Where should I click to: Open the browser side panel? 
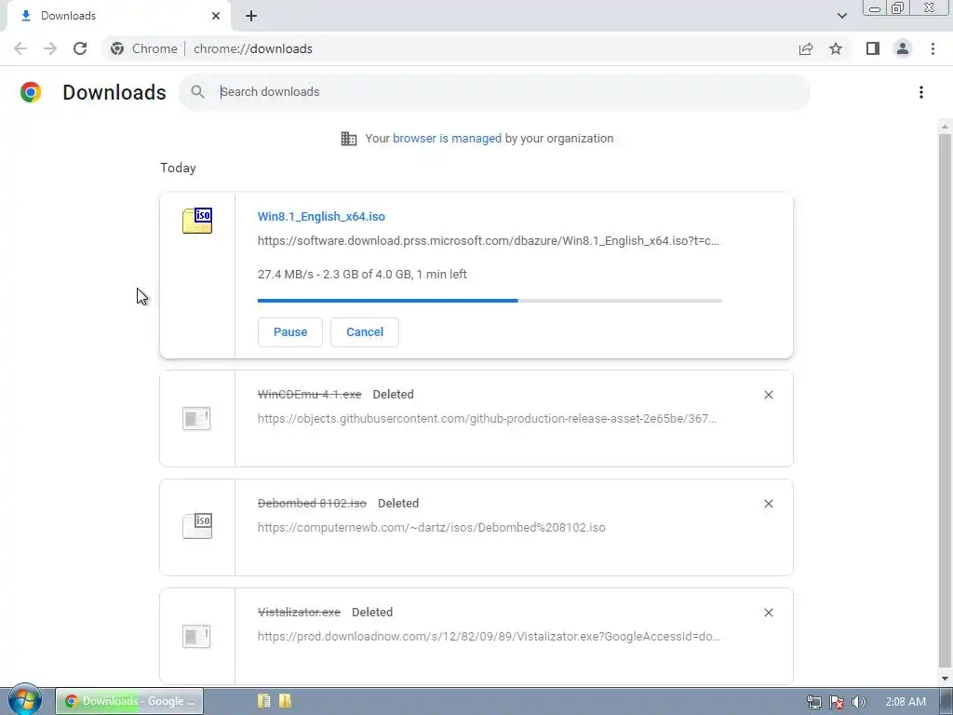click(873, 48)
